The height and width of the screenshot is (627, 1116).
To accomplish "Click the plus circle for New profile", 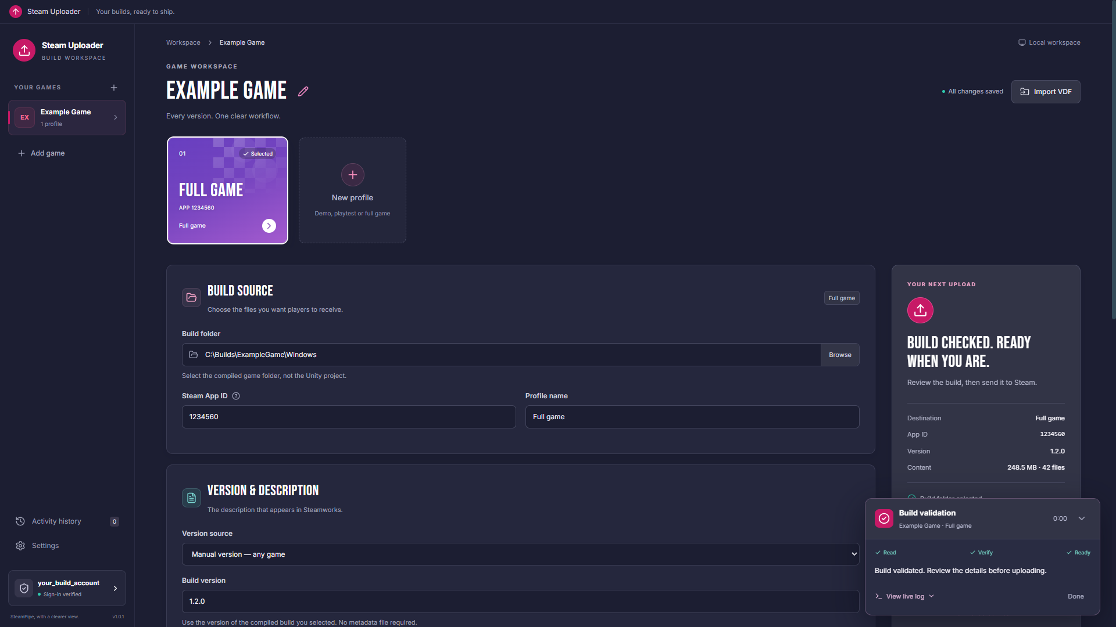I will [352, 175].
